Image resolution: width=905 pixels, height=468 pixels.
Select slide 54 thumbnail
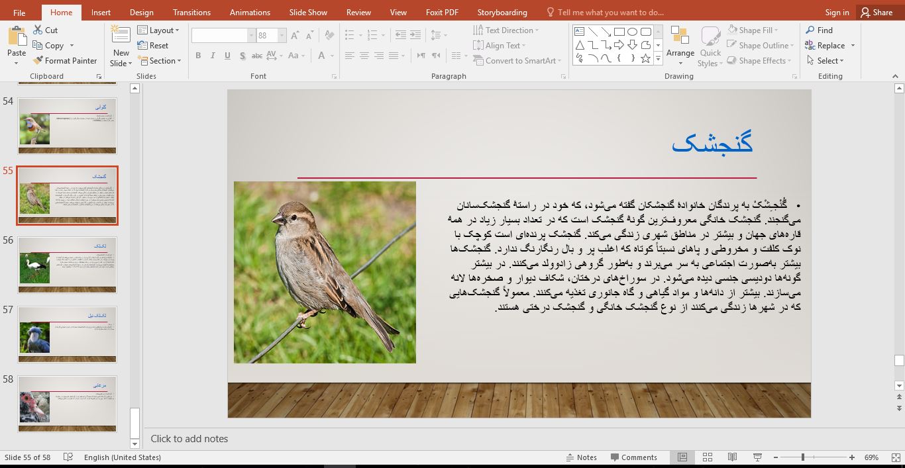[67, 126]
